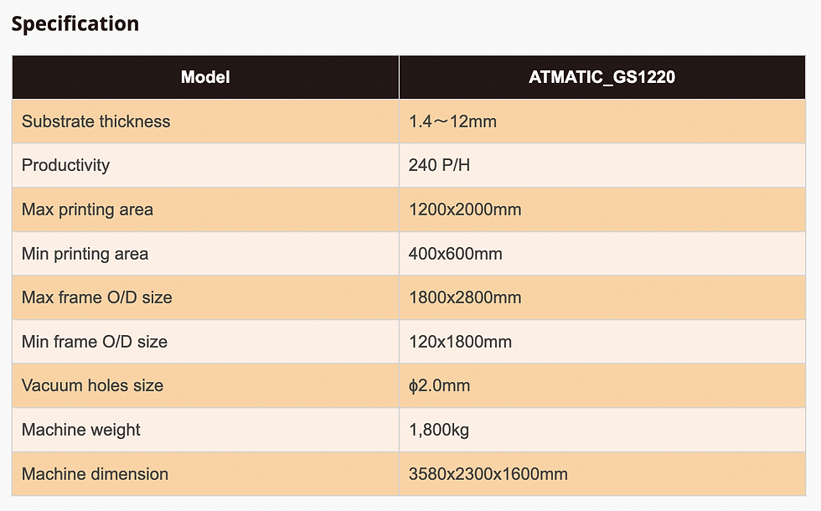This screenshot has width=821, height=511.
Task: Click the 1200x2000mm value cell
Action: (465, 209)
